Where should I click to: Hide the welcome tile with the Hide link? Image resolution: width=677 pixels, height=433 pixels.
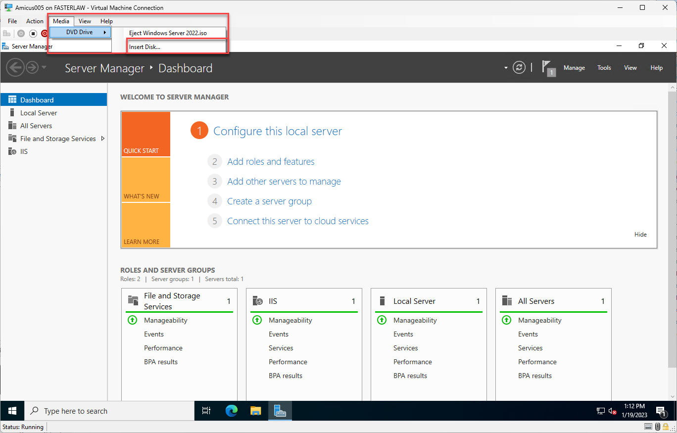(x=640, y=235)
